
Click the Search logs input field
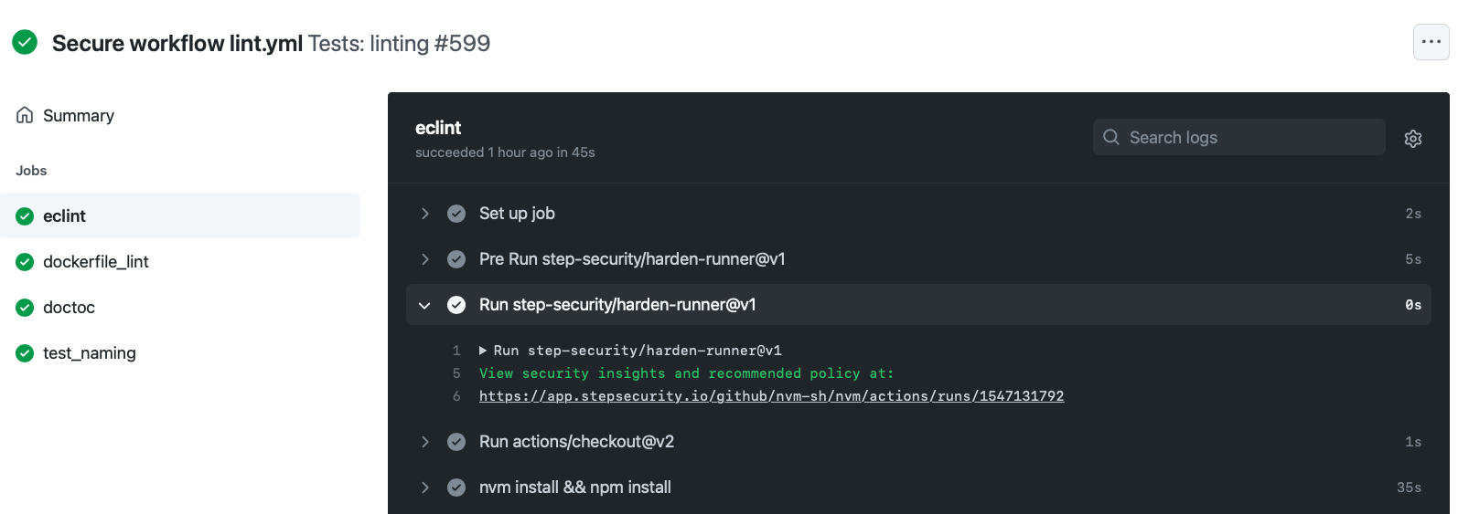pos(1239,137)
